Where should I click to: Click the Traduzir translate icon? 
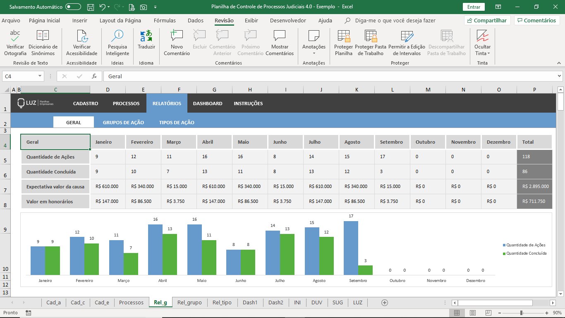coord(146,36)
